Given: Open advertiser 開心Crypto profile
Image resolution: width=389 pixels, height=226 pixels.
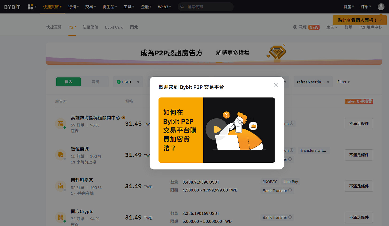Looking at the screenshot, I should (82, 212).
